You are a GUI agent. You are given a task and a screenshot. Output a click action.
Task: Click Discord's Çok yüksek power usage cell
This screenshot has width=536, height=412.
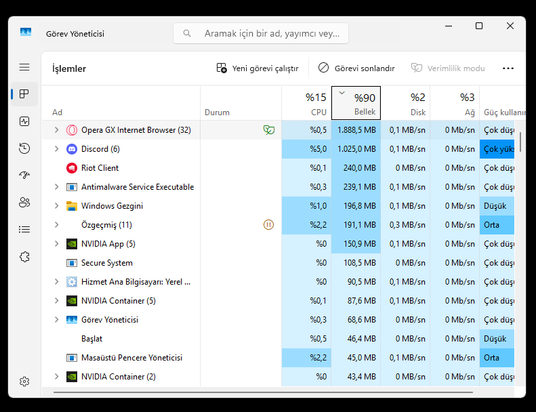click(x=497, y=149)
